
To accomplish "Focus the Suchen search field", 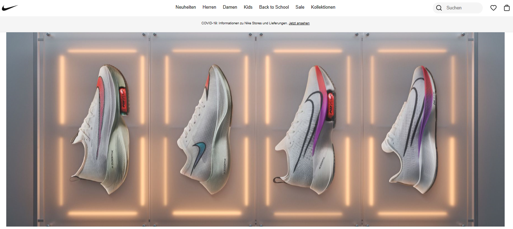I will [x=458, y=8].
